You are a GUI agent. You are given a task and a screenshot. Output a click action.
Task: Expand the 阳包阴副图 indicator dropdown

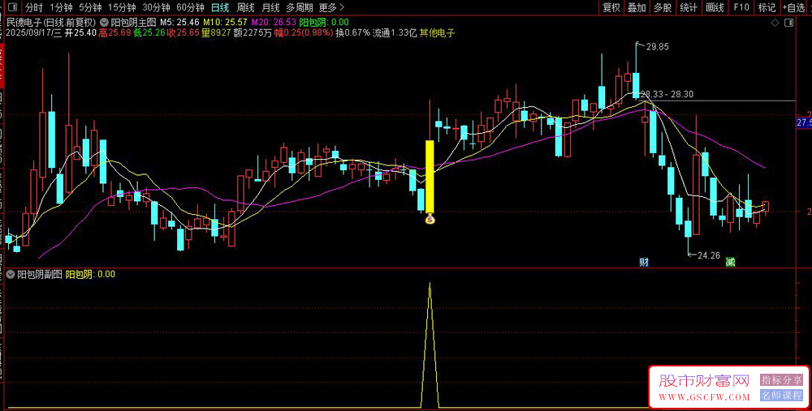[11, 275]
